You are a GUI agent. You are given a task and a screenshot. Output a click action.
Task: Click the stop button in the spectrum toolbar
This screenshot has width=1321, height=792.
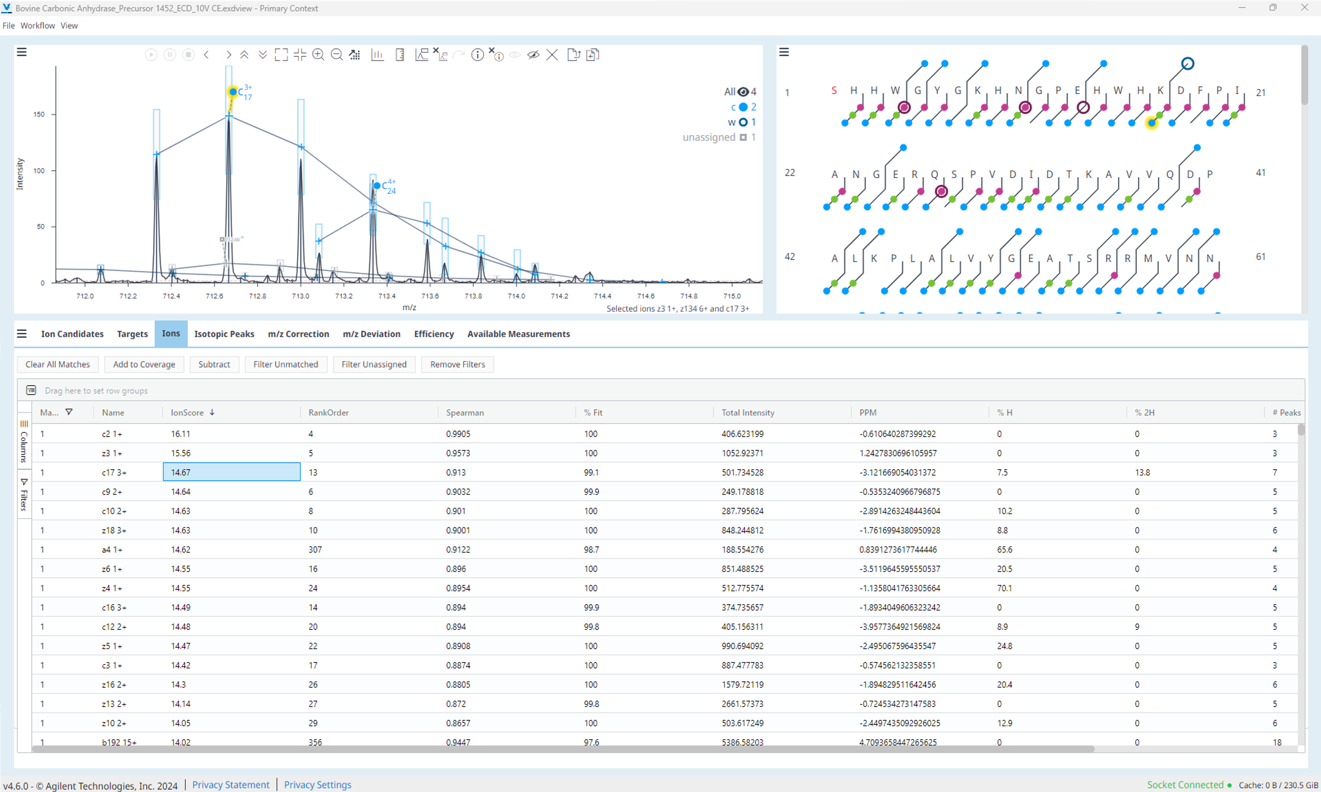point(189,54)
